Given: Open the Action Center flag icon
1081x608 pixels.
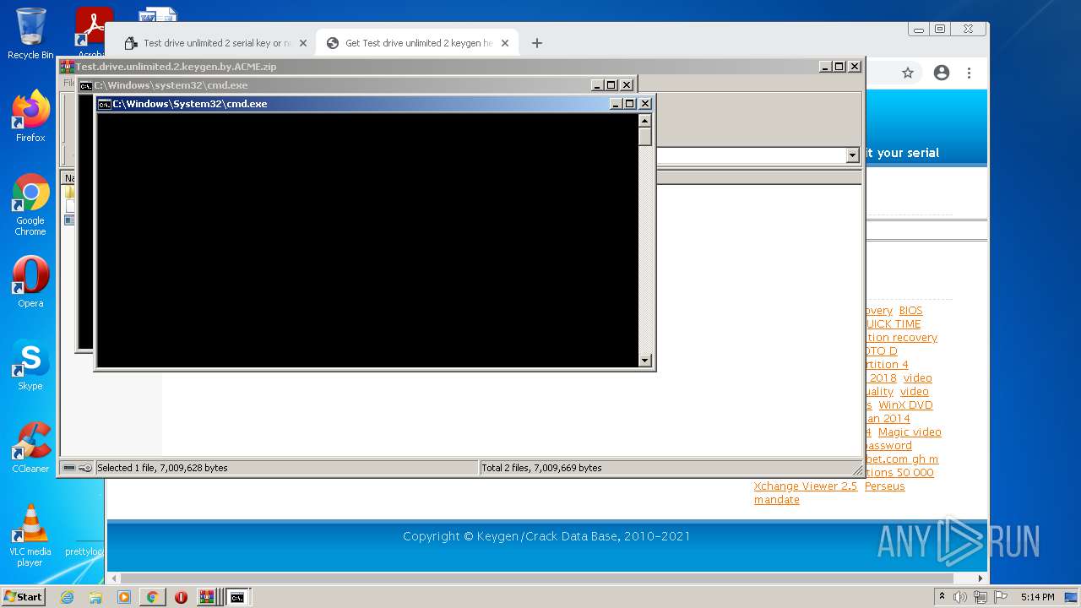Looking at the screenshot, I should (1000, 597).
